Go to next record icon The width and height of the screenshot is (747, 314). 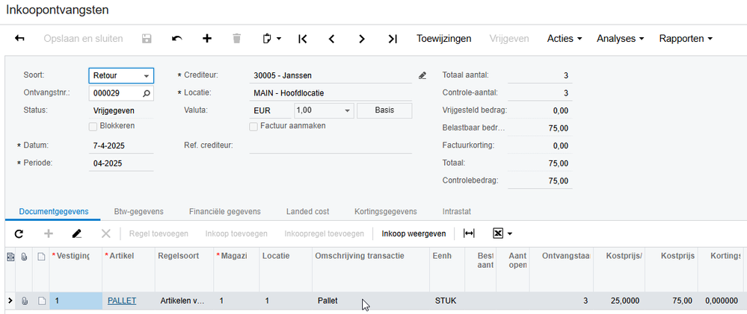coord(362,39)
